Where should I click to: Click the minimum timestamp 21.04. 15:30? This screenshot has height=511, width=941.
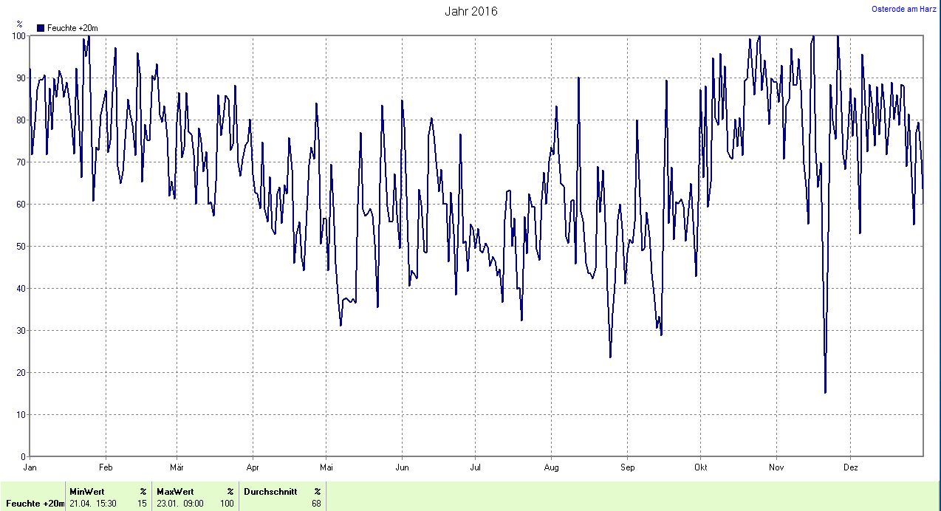93,504
